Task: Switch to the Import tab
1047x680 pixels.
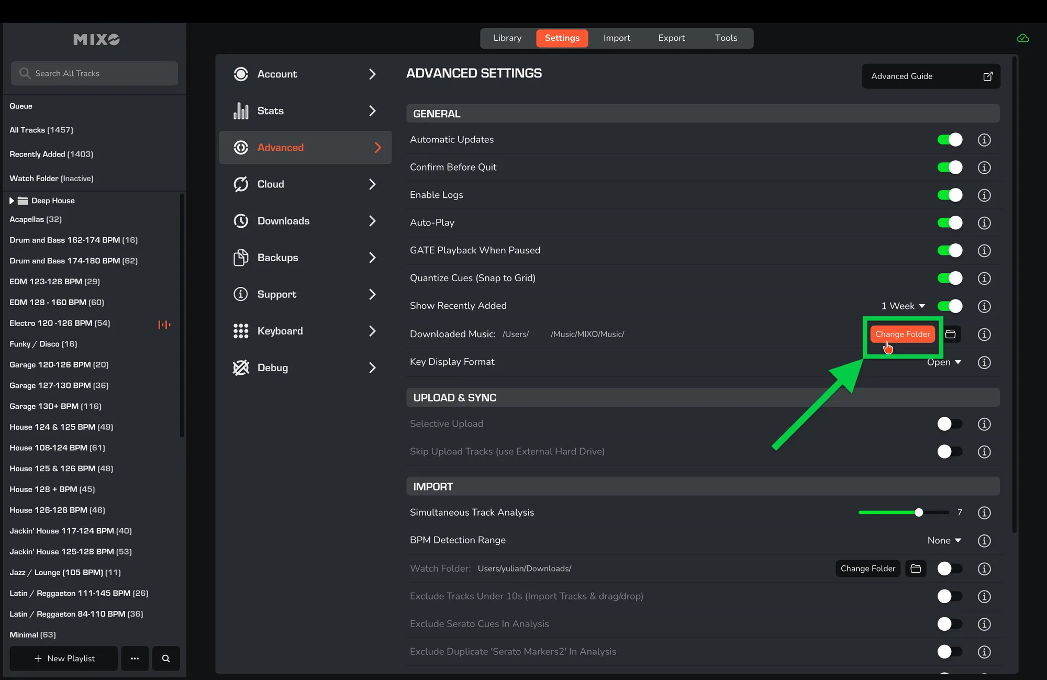Action: [617, 38]
